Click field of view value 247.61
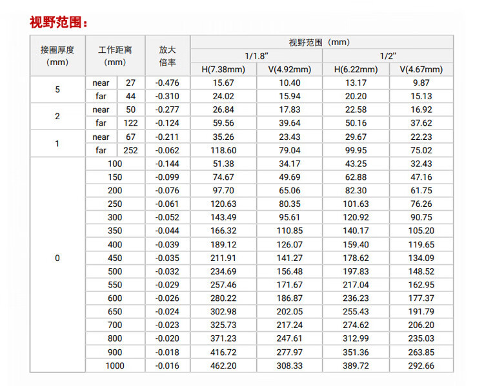This screenshot has height=386, width=484. [x=290, y=338]
